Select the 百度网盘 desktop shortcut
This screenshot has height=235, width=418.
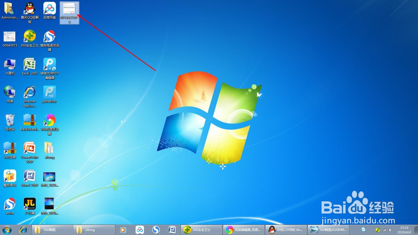pos(50,11)
